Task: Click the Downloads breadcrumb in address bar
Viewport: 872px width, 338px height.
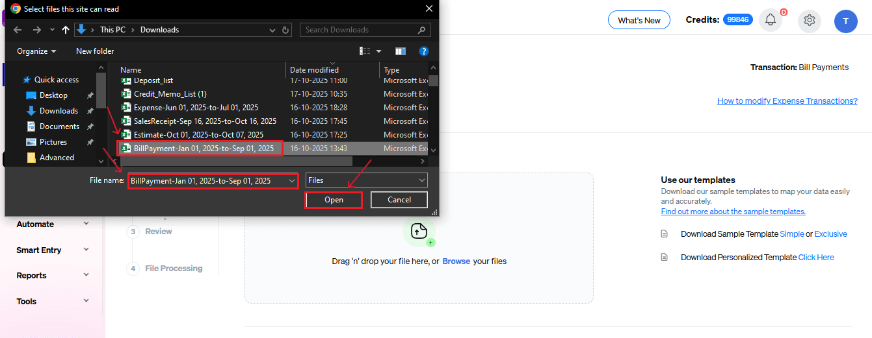Action: (159, 30)
